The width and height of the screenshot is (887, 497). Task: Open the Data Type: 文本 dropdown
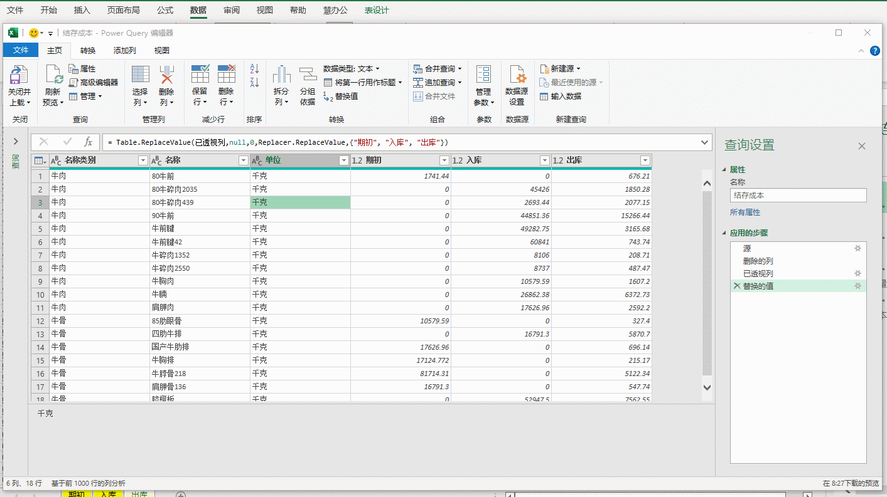[352, 69]
